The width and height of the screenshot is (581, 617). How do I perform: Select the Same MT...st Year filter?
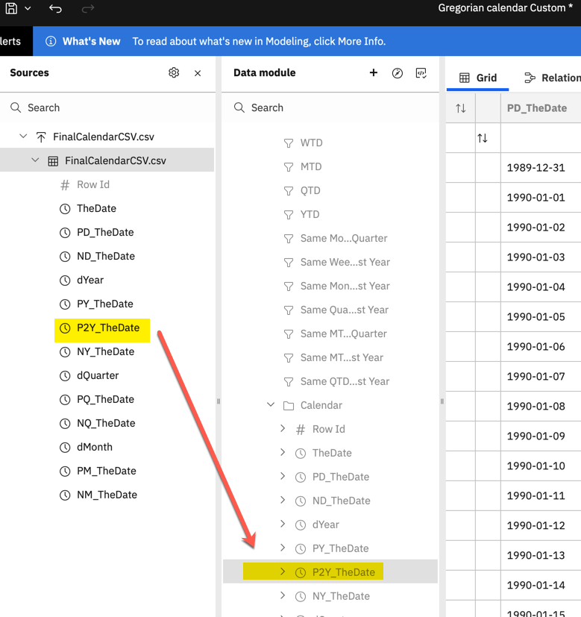pyautogui.click(x=342, y=357)
